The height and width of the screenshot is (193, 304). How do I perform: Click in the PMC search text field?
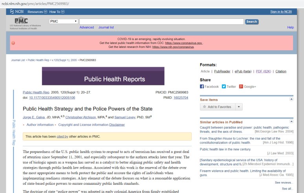161,21
